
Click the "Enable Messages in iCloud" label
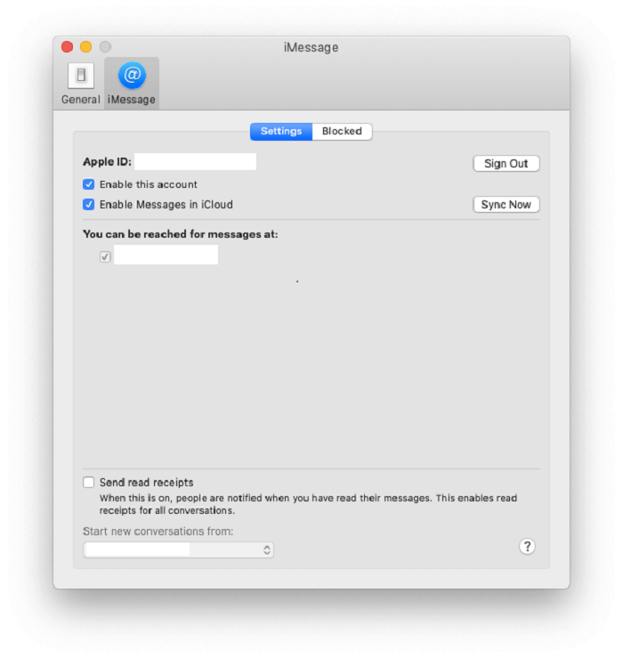[166, 205]
